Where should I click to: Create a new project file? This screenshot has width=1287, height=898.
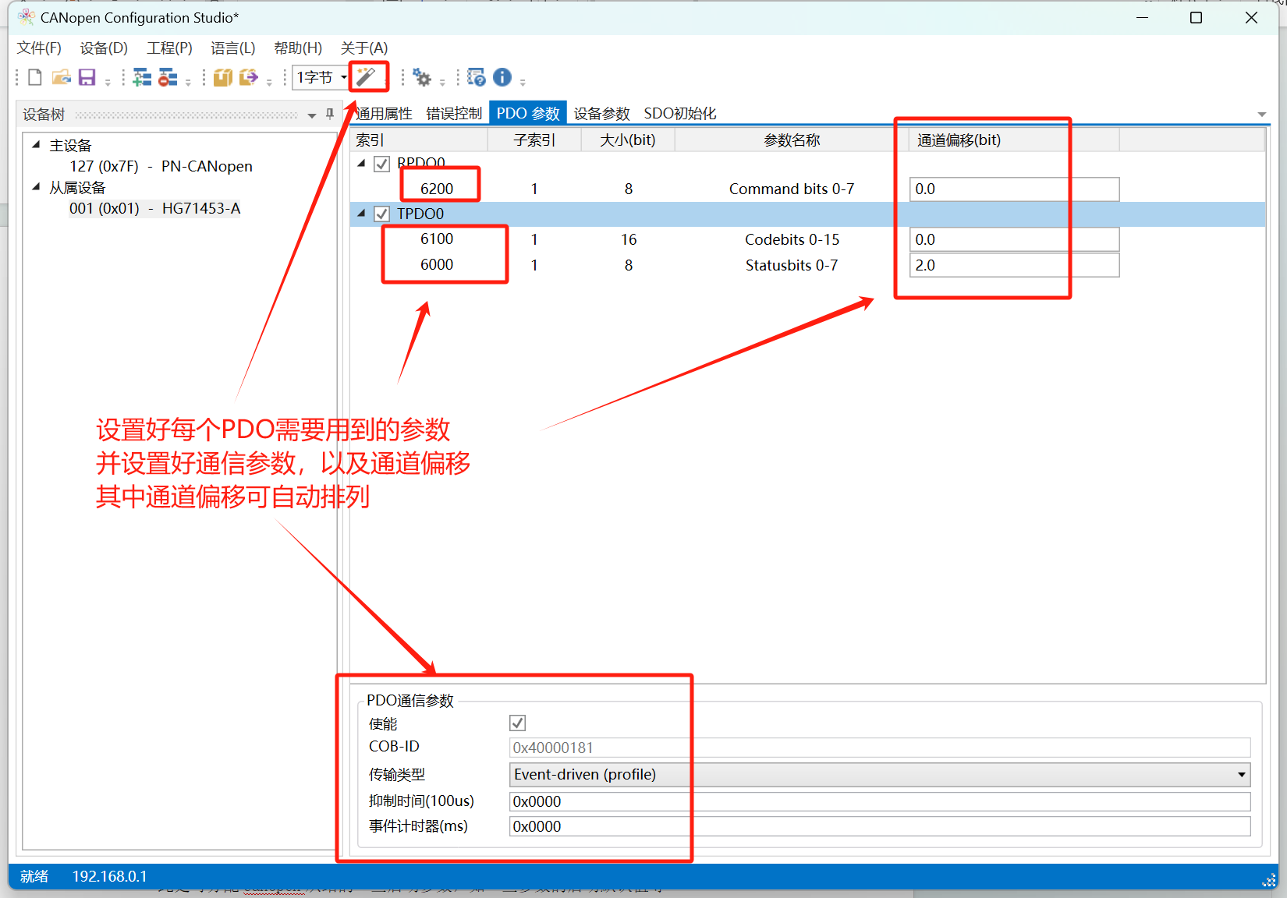pos(35,77)
